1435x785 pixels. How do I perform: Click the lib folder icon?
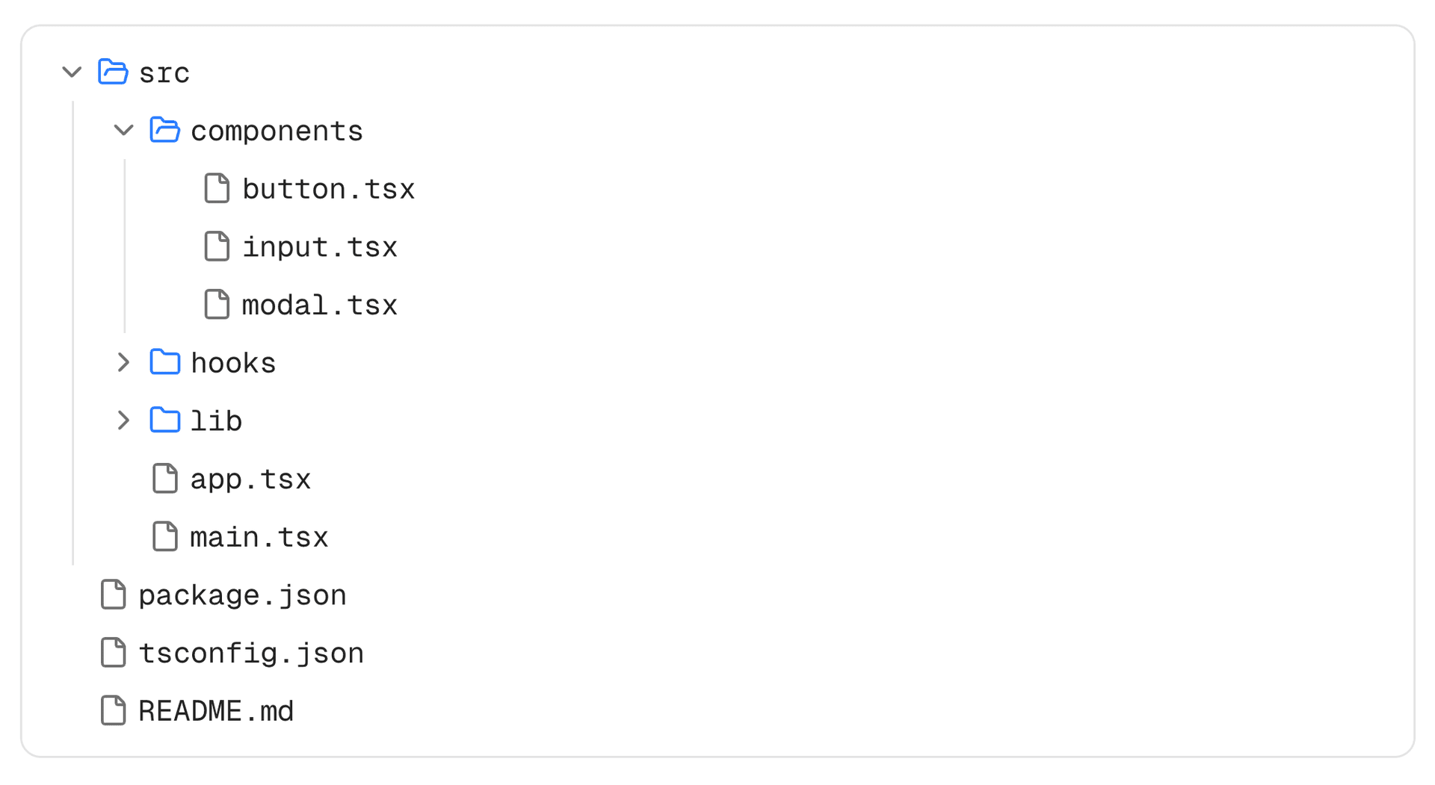click(x=164, y=421)
